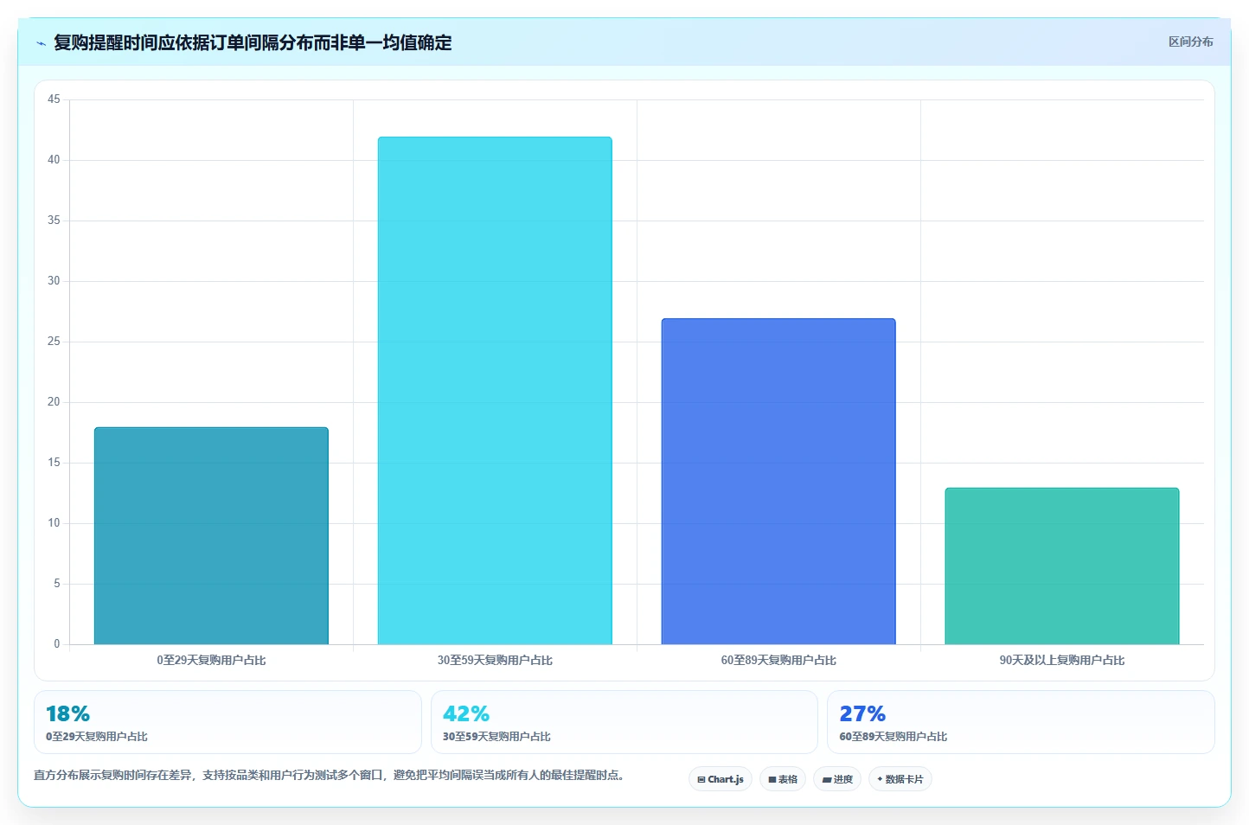The image size is (1249, 825).
Task: Click the 0至29天 bar in chart
Action: point(211,535)
